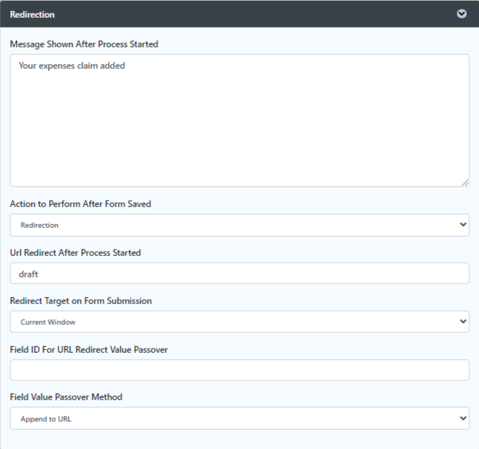This screenshot has width=479, height=449.
Task: Collapse the Redirection panel using the chevron icon
Action: [461, 14]
